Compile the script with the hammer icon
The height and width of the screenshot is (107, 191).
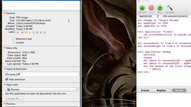tap(170, 9)
